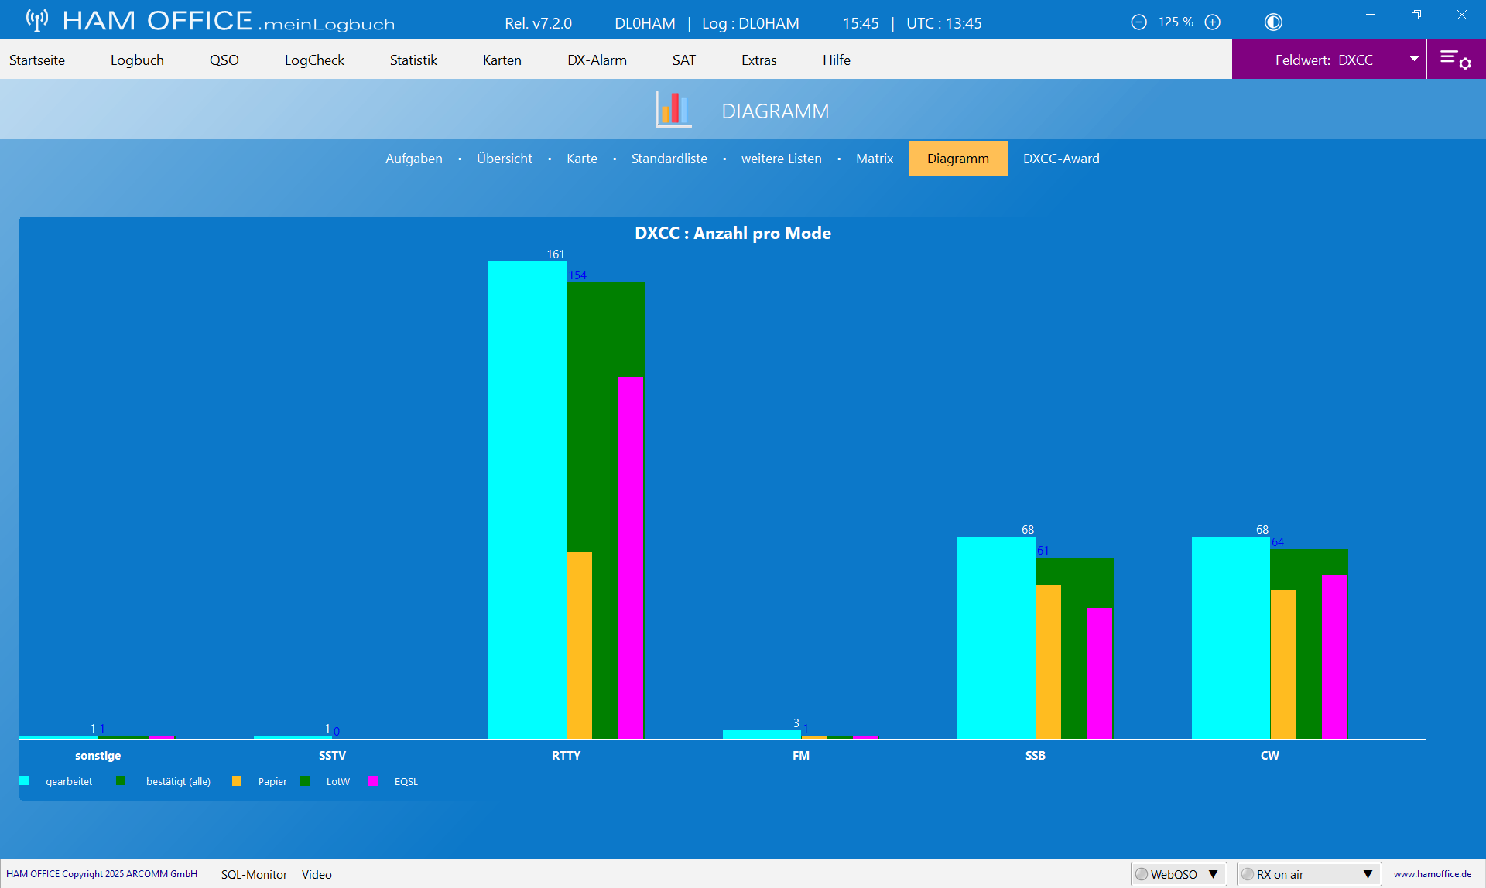Click the zoom in plus icon

click(x=1213, y=22)
